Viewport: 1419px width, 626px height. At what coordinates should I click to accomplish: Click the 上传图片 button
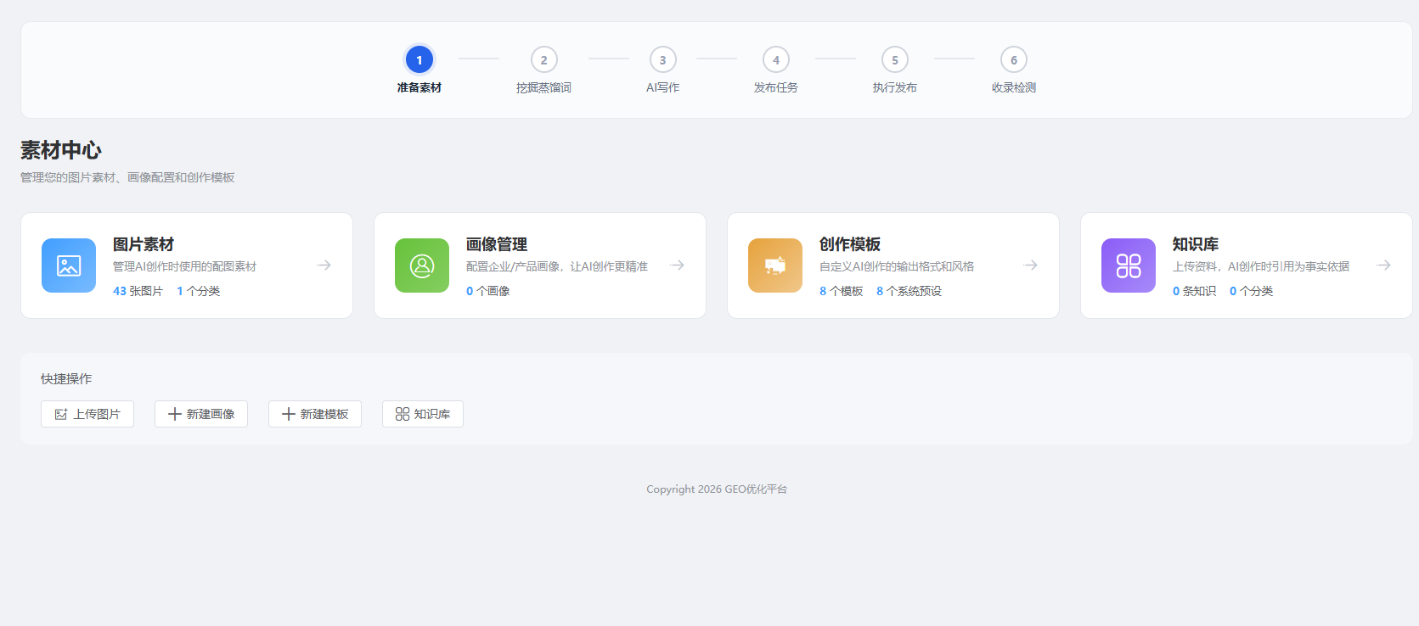pos(87,414)
